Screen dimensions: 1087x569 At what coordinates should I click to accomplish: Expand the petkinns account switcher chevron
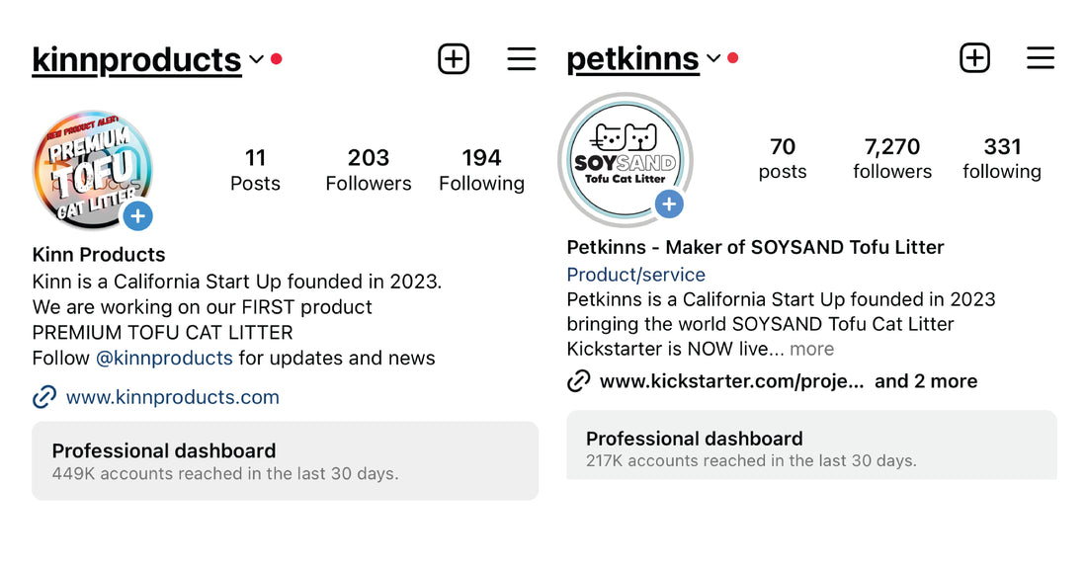713,58
